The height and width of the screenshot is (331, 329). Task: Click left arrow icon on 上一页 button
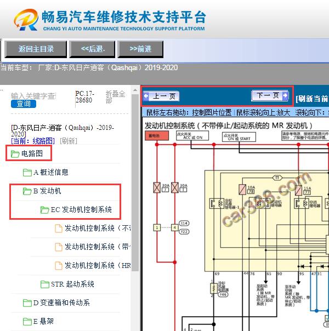click(146, 96)
